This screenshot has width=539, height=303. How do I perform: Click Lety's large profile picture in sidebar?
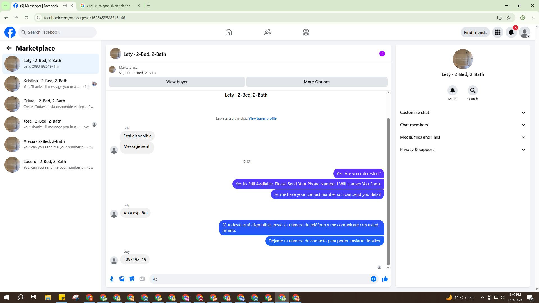pos(463,59)
